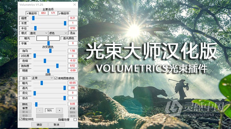231x129 pixels.
Task: Adjust the 对比度 contrast slider handle
Action: click(x=35, y=56)
